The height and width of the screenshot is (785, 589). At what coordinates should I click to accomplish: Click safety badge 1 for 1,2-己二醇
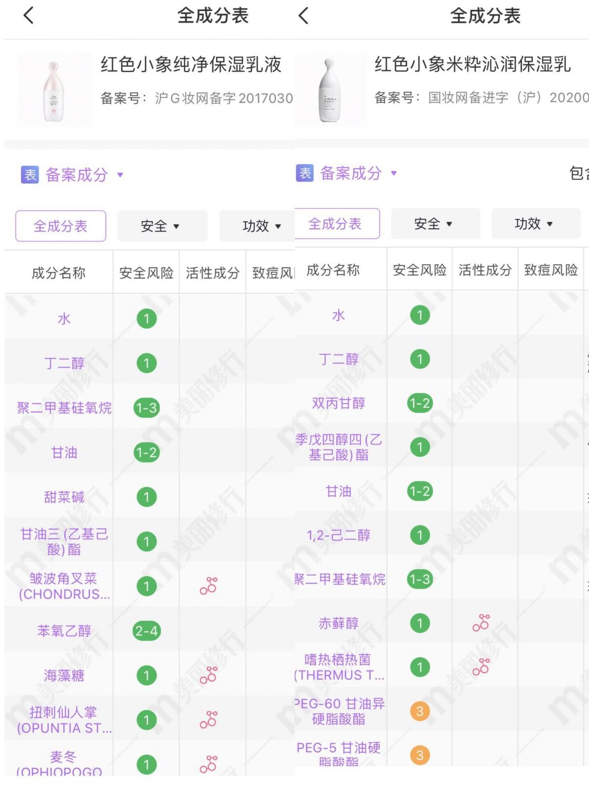tap(420, 535)
